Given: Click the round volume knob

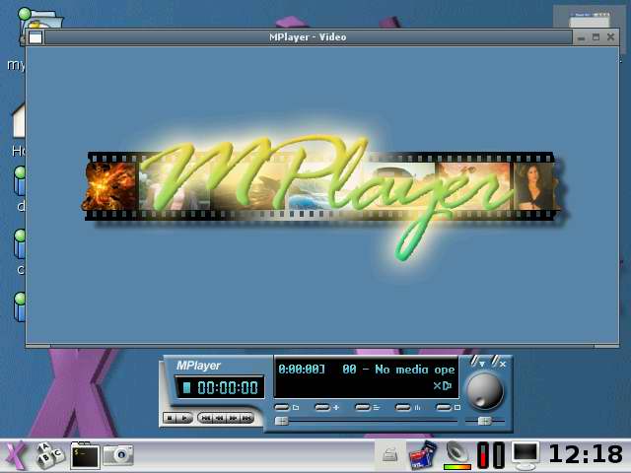Looking at the screenshot, I should (x=484, y=390).
